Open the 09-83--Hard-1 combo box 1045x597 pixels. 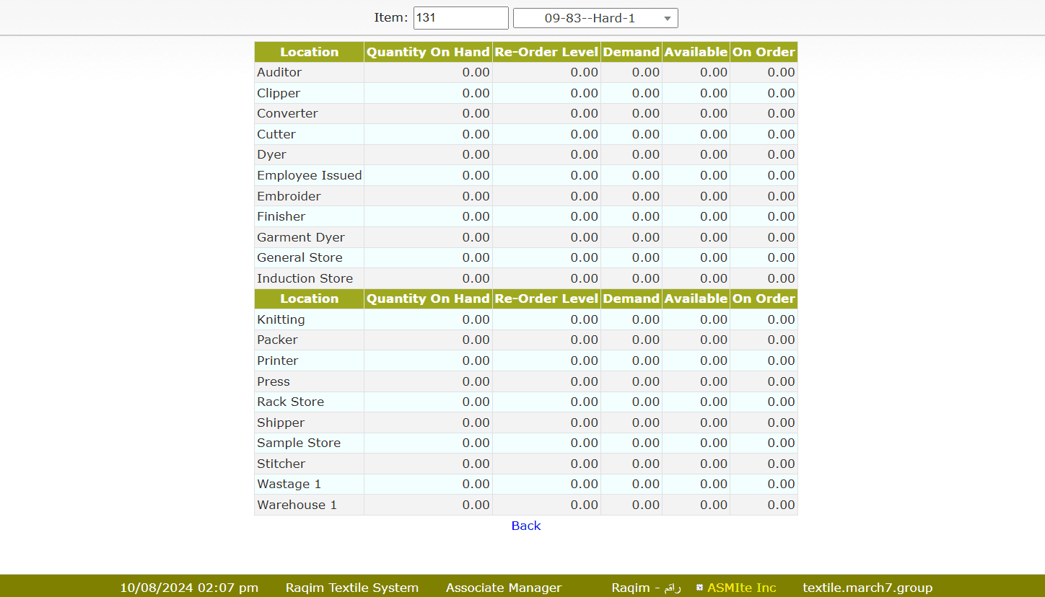589,19
